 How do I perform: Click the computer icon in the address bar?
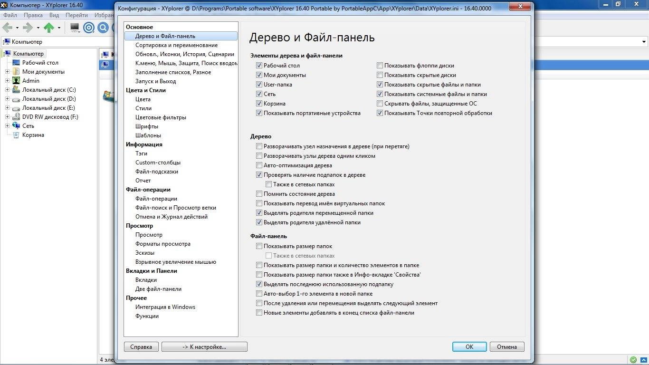(6, 42)
